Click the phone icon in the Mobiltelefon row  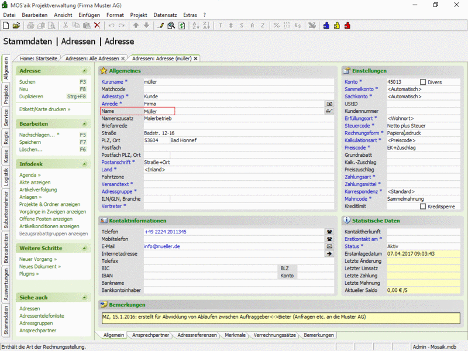click(329, 239)
